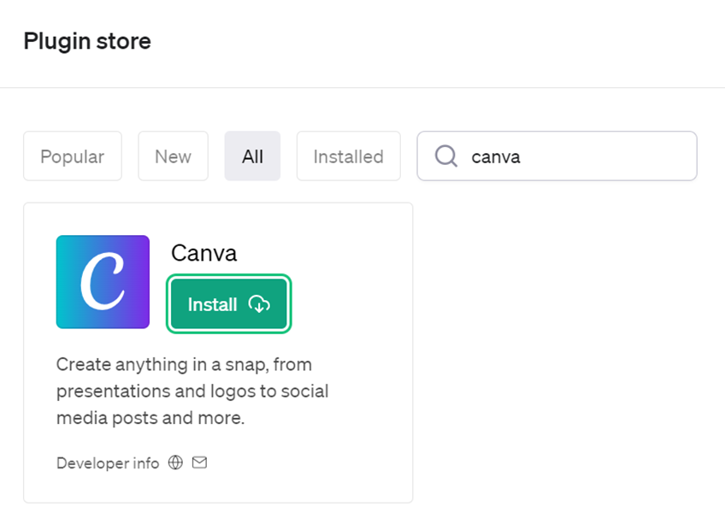The height and width of the screenshot is (506, 725).
Task: Email the developer using envelope icon
Action: coord(199,462)
